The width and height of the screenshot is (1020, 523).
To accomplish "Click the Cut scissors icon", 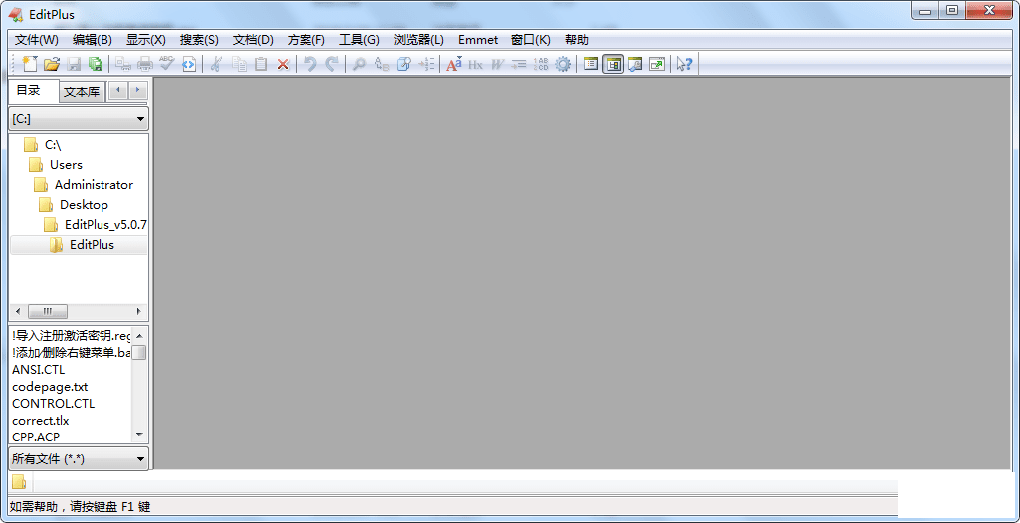I will 217,64.
